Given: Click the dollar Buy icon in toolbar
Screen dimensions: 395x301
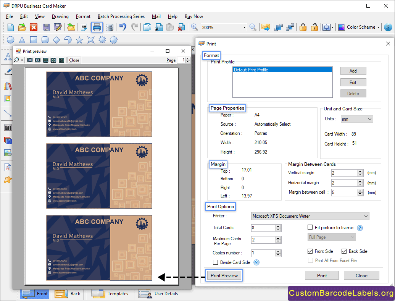Looking at the screenshot, I should click(388, 27).
